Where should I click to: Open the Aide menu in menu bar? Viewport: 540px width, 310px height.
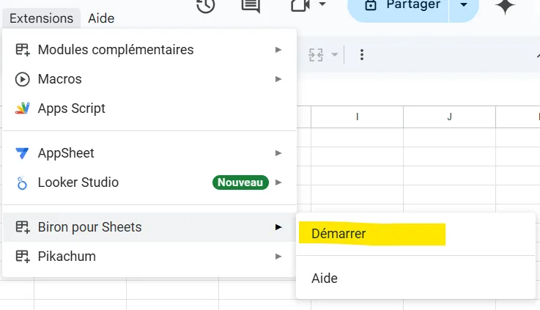pyautogui.click(x=101, y=18)
